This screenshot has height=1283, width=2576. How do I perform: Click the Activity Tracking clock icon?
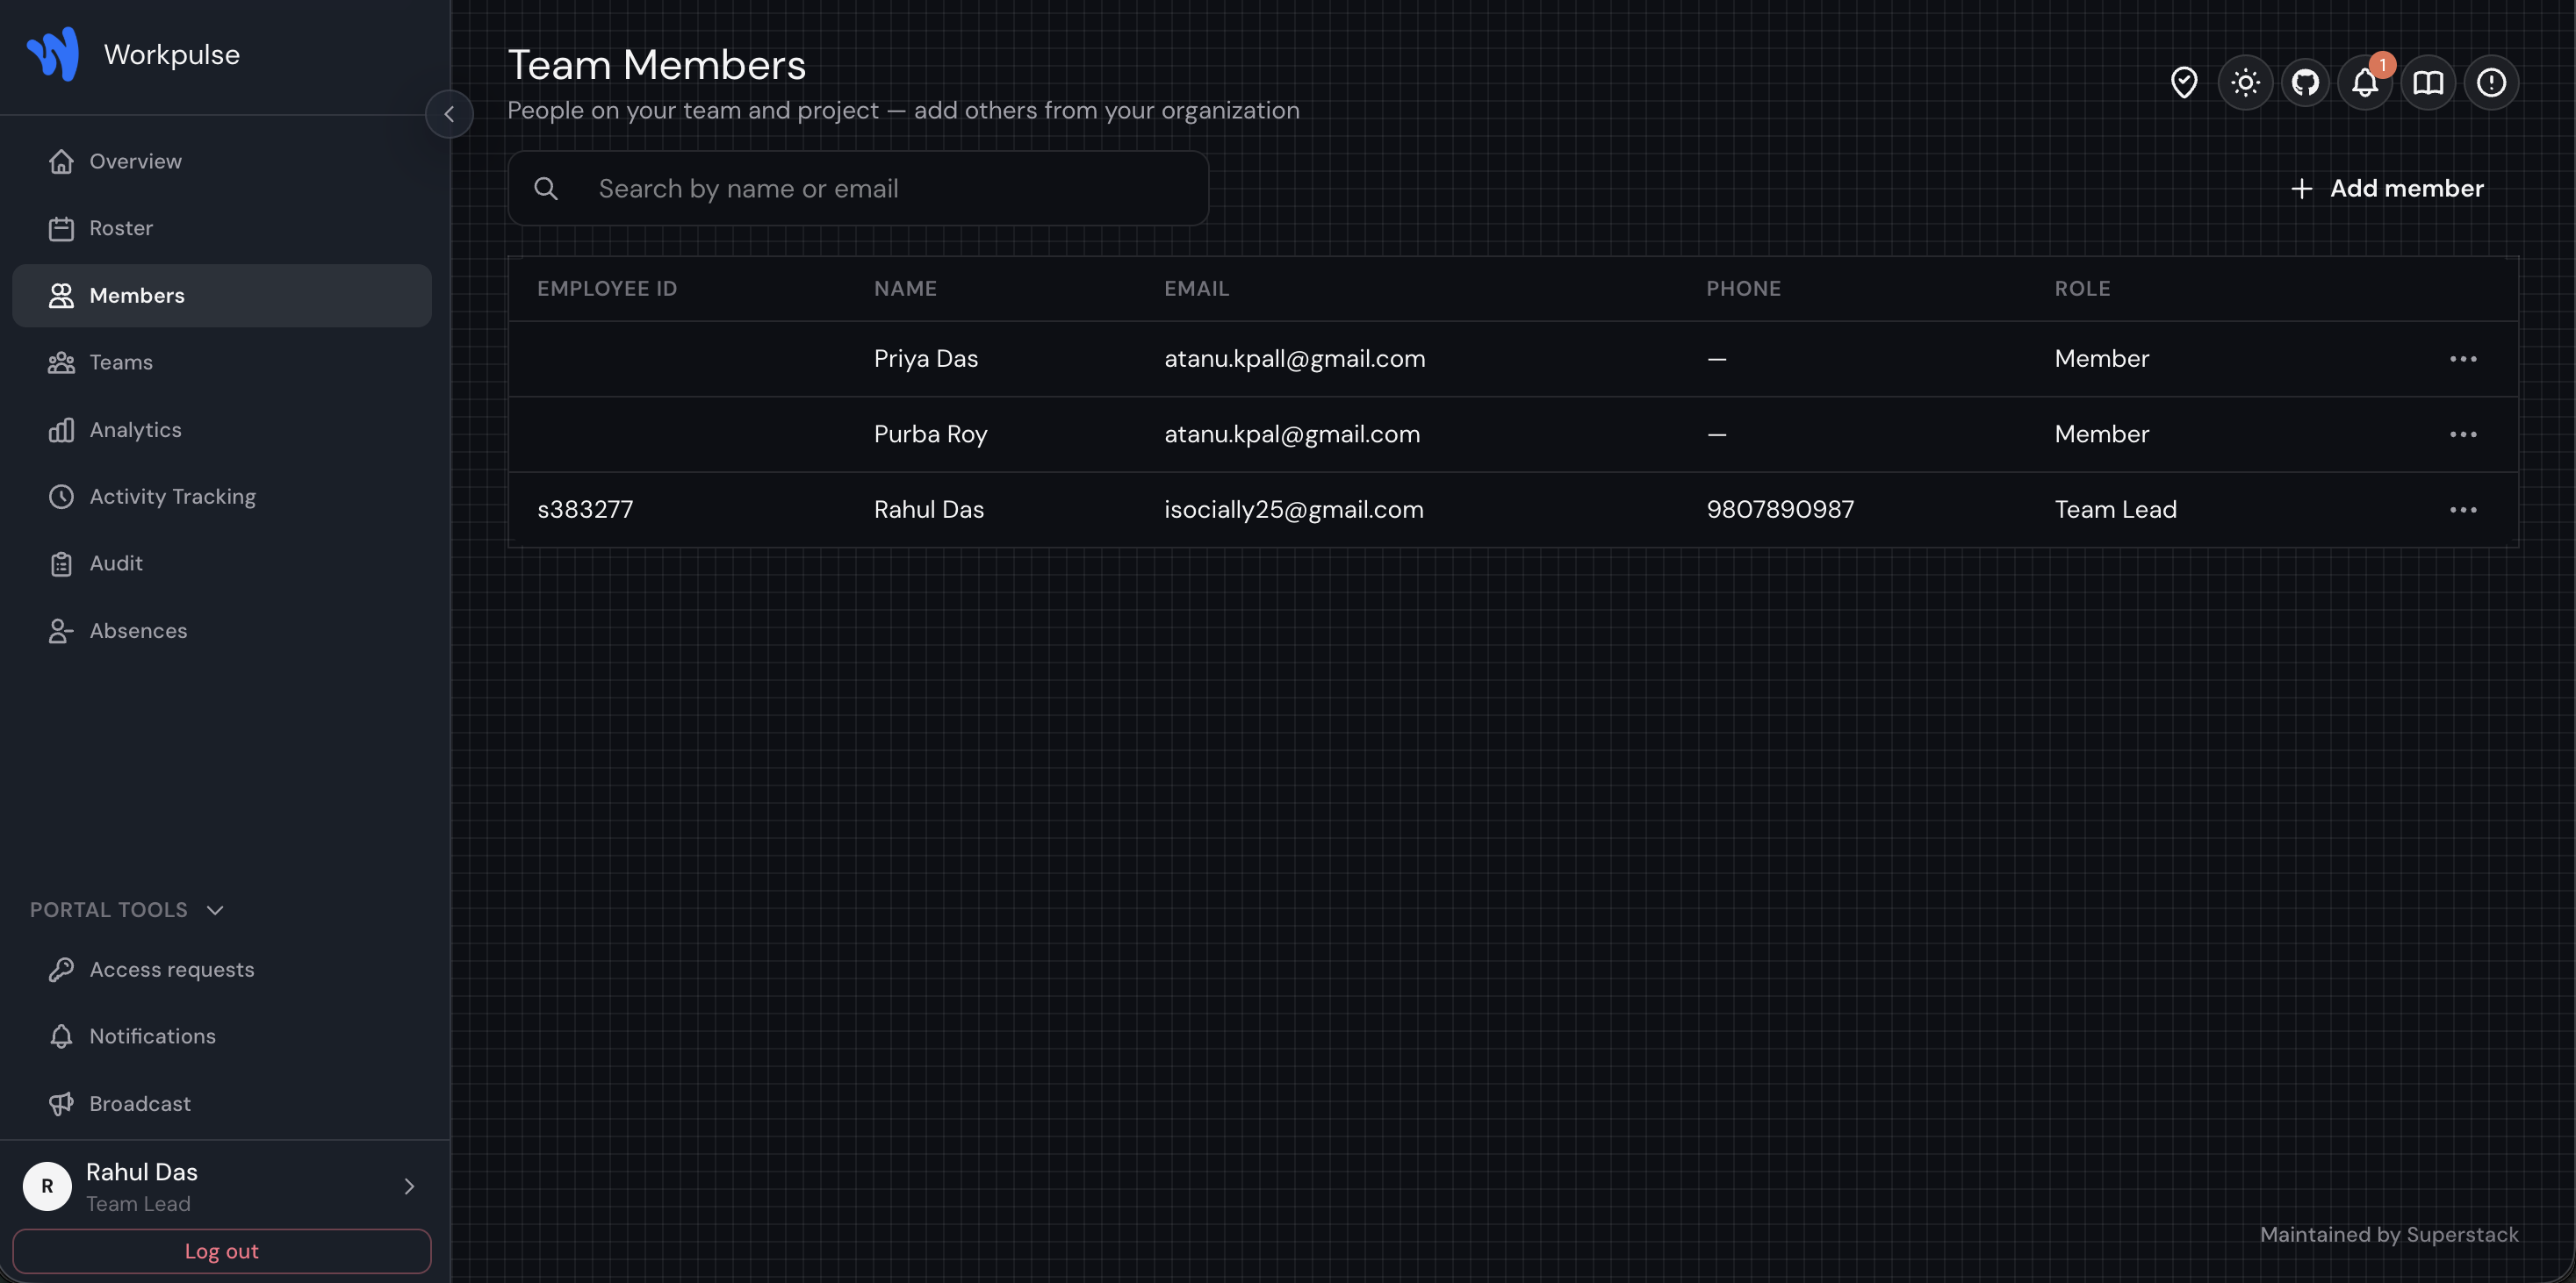61,497
